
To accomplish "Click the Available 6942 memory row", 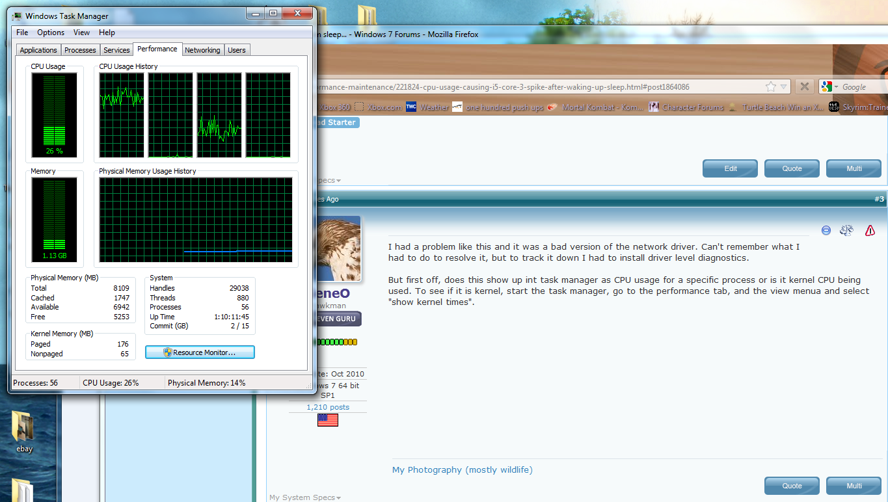I will 80,307.
